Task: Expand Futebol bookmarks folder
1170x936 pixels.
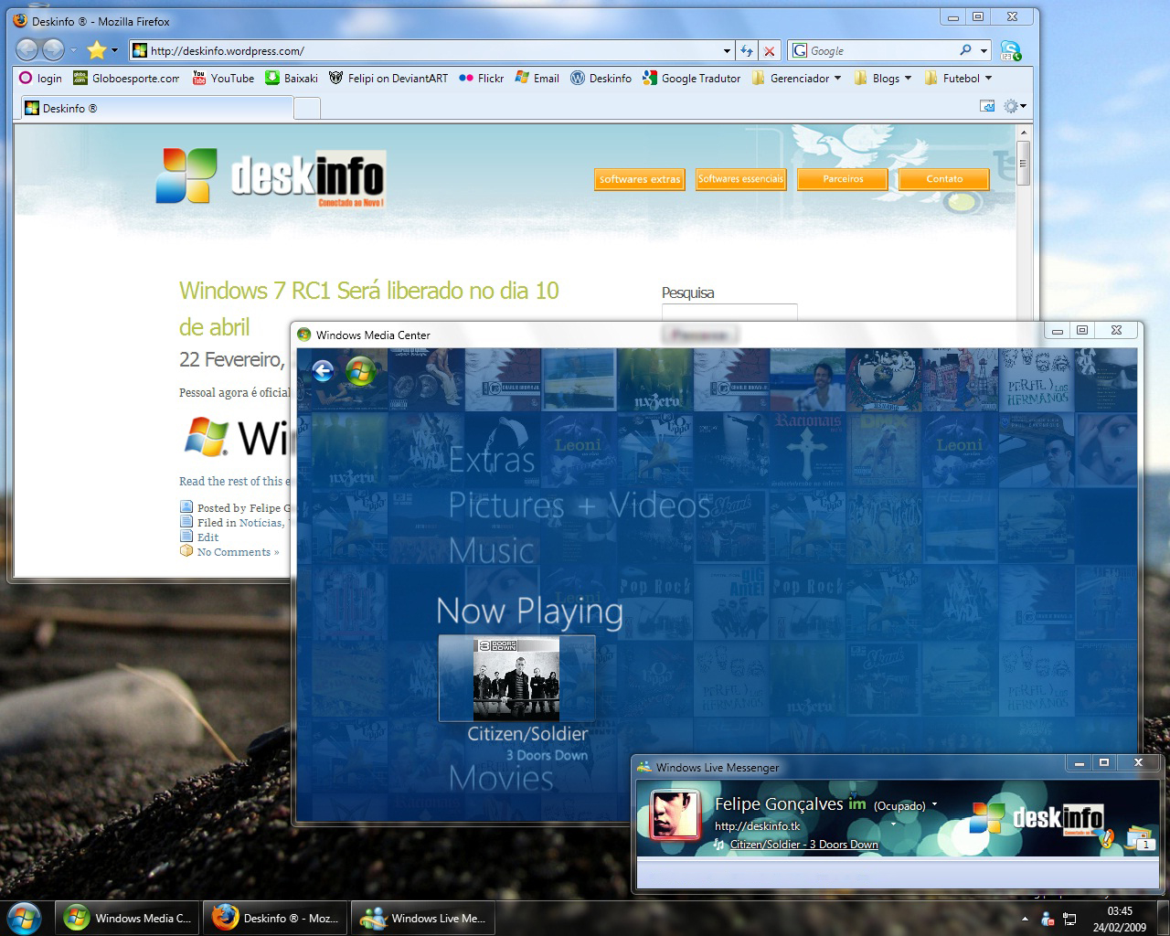Action: 958,79
